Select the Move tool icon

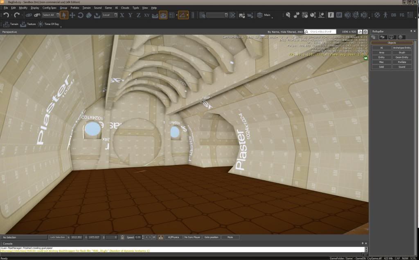[72, 15]
